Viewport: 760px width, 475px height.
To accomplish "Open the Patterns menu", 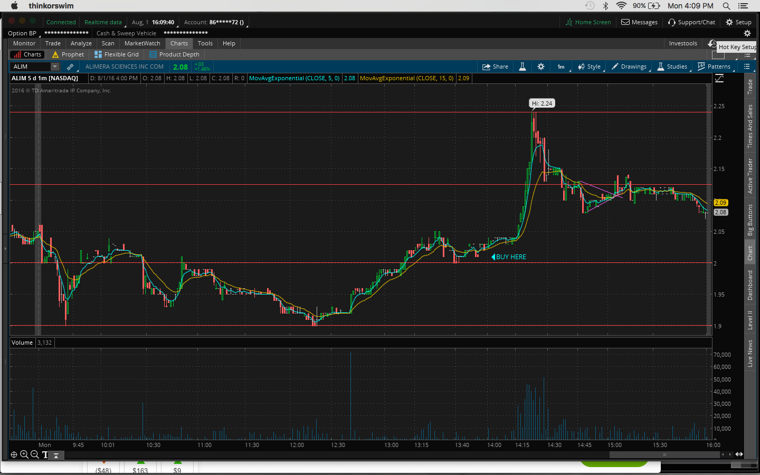I will pyautogui.click(x=714, y=66).
